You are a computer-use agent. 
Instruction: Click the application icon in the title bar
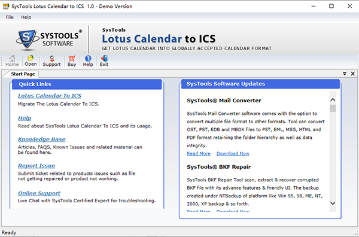[x=6, y=6]
